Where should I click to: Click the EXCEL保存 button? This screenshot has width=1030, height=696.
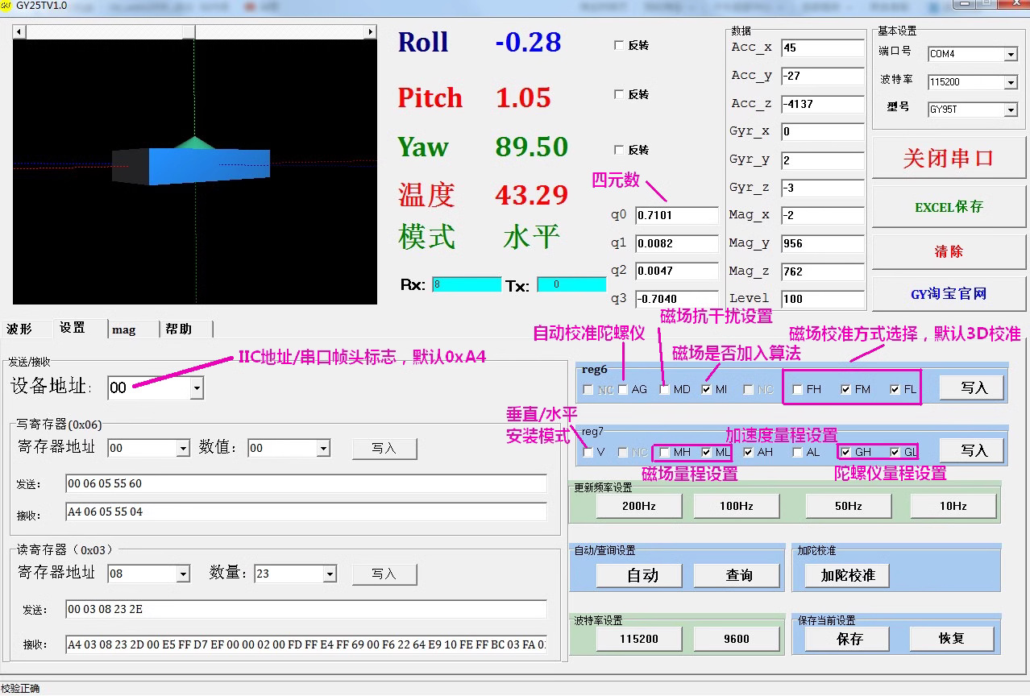pyautogui.click(x=949, y=207)
